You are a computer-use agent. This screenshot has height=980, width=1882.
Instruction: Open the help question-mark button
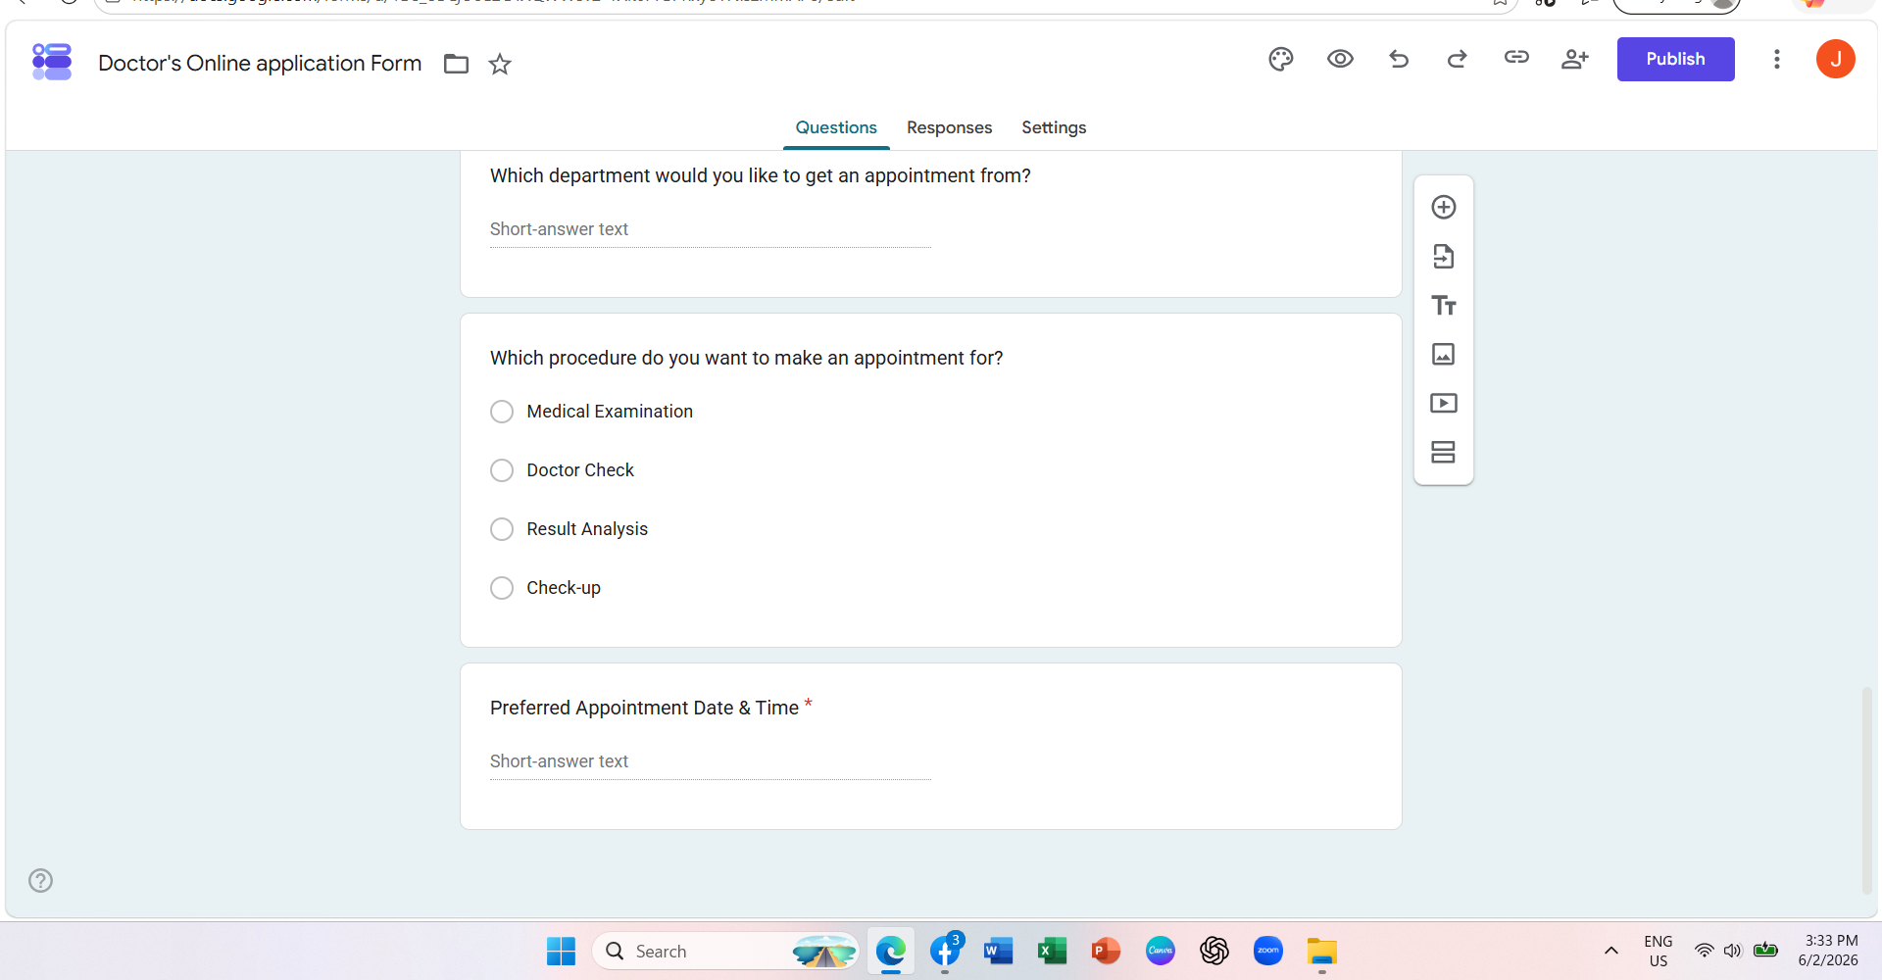(x=40, y=880)
